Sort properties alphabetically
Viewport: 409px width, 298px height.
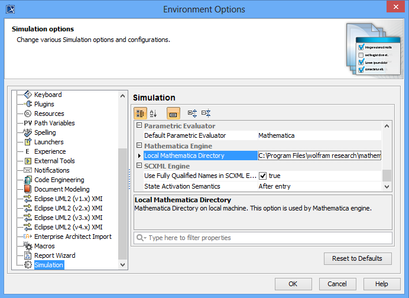coord(154,113)
